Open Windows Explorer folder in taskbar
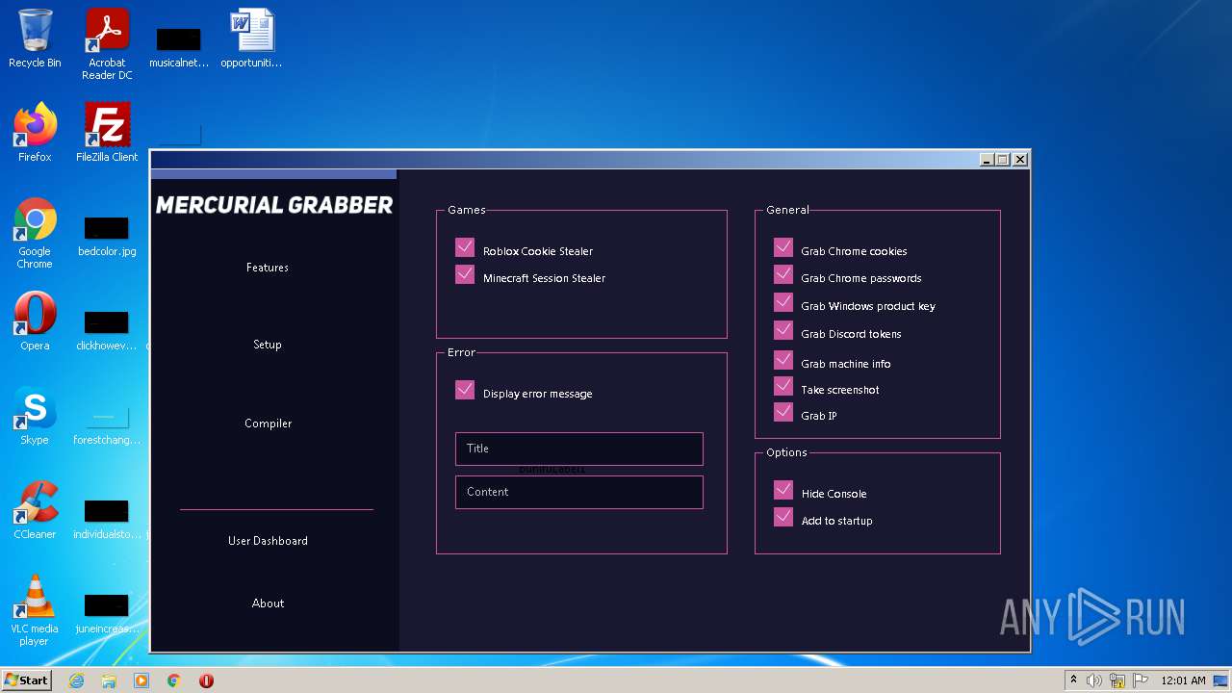Image resolution: width=1232 pixels, height=693 pixels. pyautogui.click(x=109, y=680)
